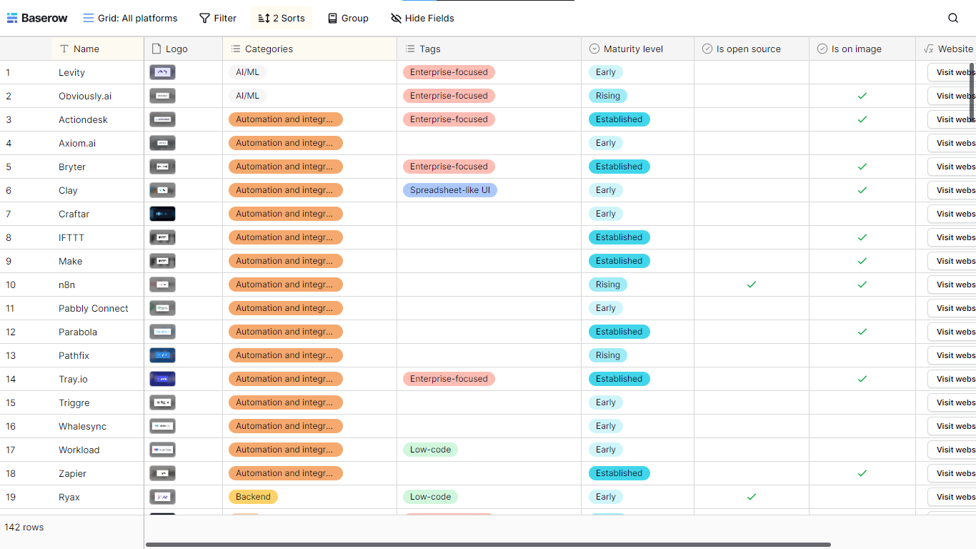Image resolution: width=976 pixels, height=549 pixels.
Task: Open Ryax logo thumbnail
Action: (162, 497)
